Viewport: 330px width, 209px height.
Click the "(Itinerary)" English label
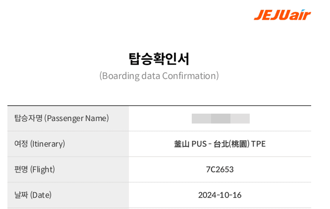(x=48, y=144)
